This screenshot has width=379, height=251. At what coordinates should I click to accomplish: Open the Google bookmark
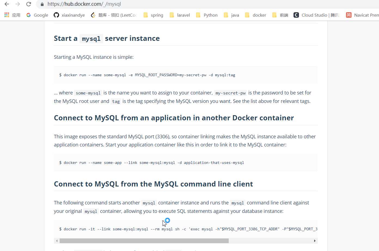[37, 15]
